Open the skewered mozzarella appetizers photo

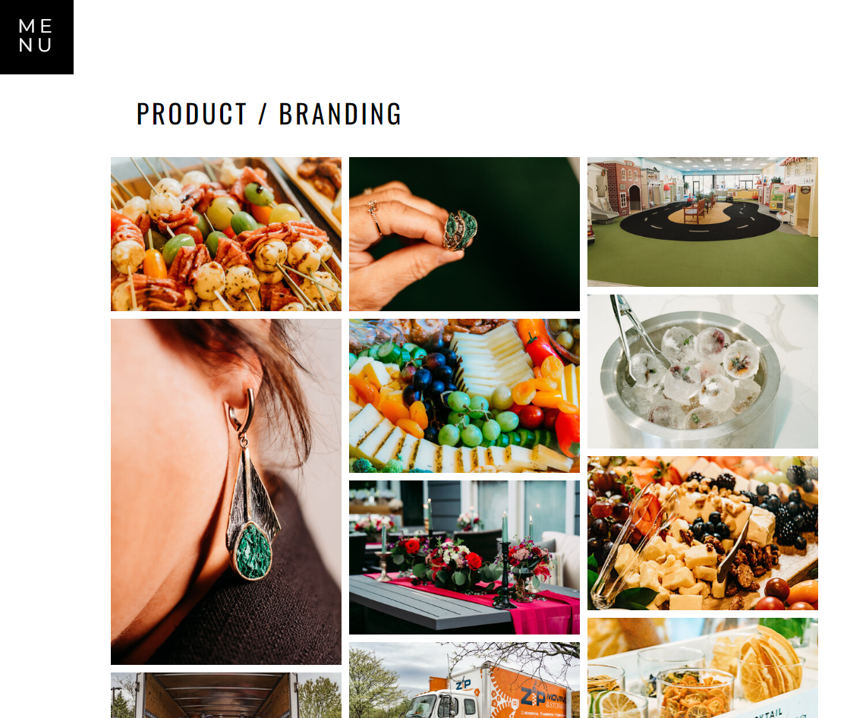(x=226, y=234)
